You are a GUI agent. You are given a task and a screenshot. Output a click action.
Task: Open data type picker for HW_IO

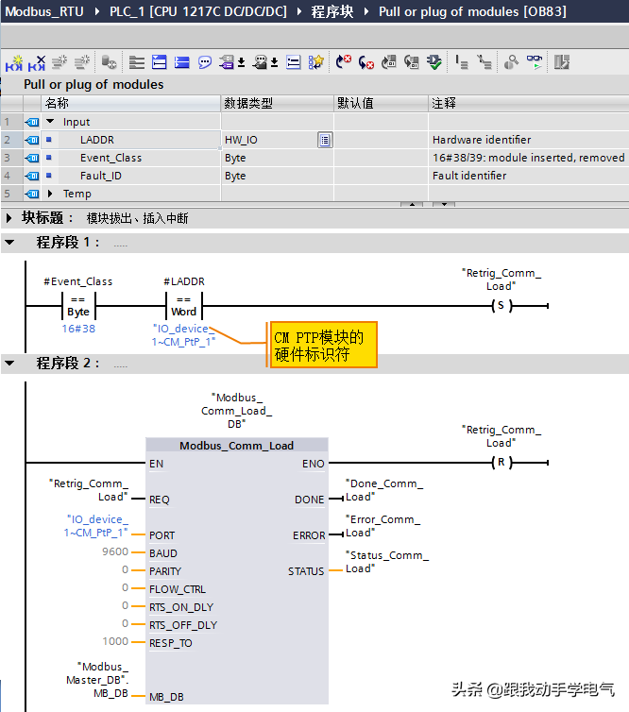pos(324,140)
